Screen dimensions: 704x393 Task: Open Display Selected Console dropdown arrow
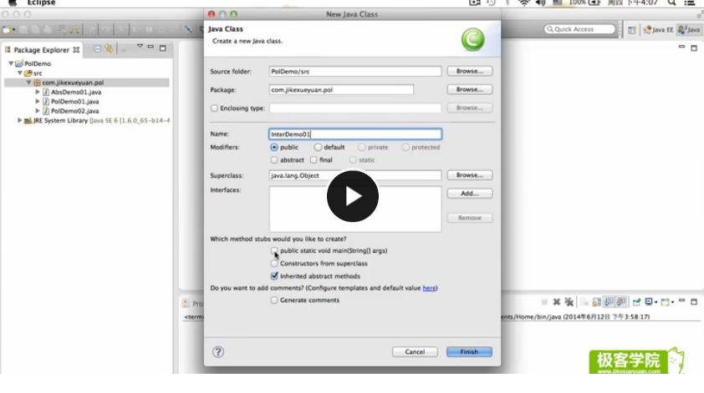tap(656, 303)
